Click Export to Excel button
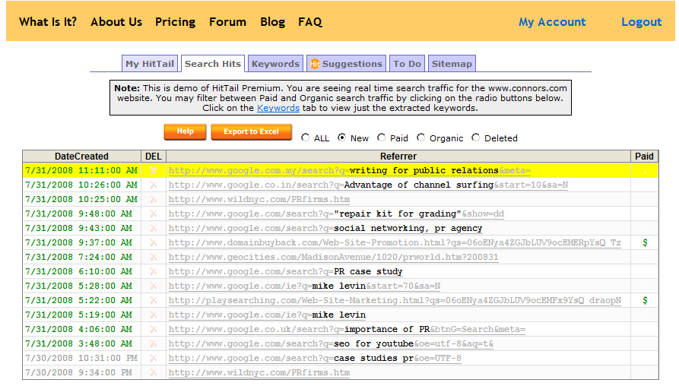The width and height of the screenshot is (679, 386). coord(251,131)
